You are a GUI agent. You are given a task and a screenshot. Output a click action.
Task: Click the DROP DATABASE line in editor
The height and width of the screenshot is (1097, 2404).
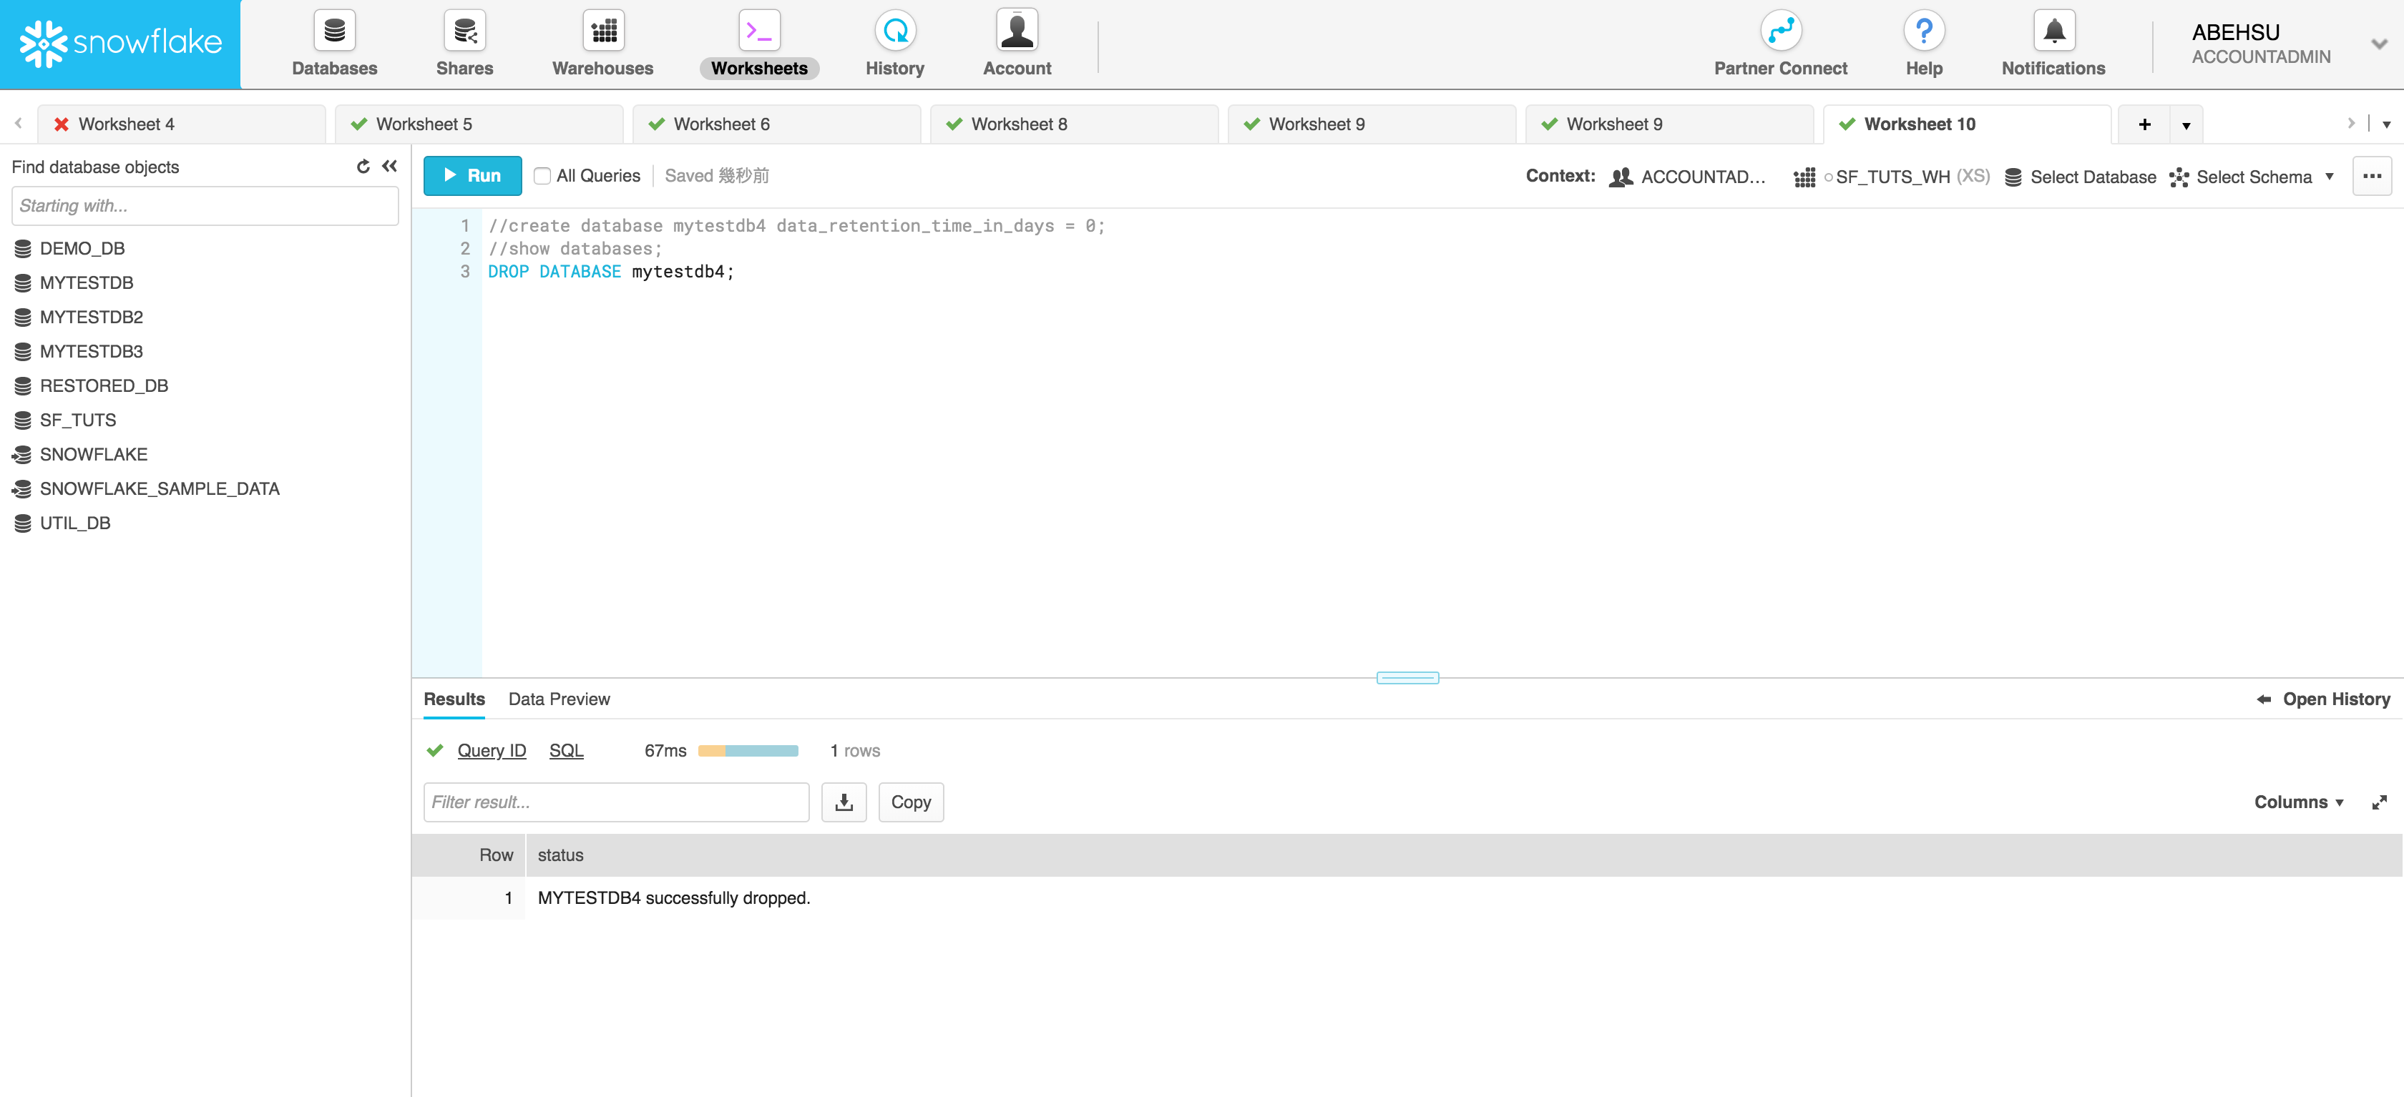(x=611, y=272)
